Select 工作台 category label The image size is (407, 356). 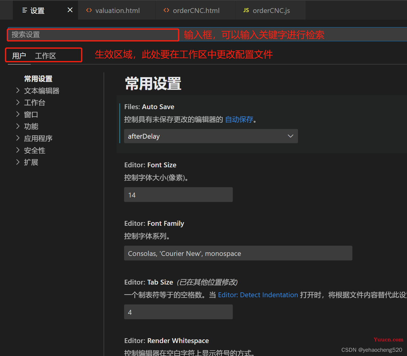click(35, 102)
